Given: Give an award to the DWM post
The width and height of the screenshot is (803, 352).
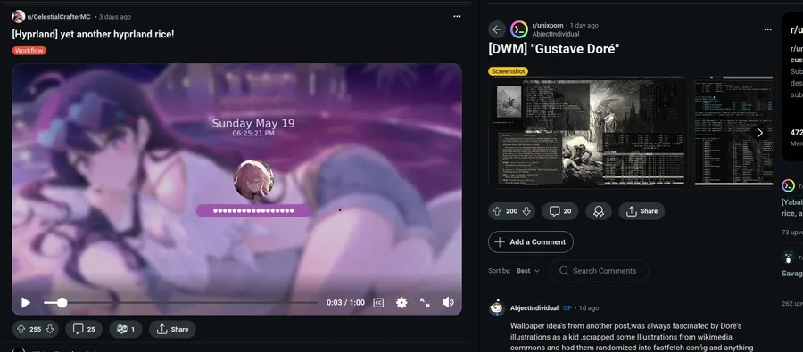Looking at the screenshot, I should click(599, 211).
